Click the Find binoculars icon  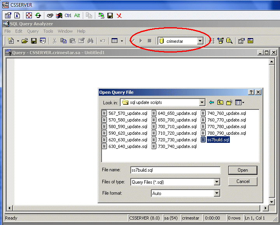click(90, 41)
